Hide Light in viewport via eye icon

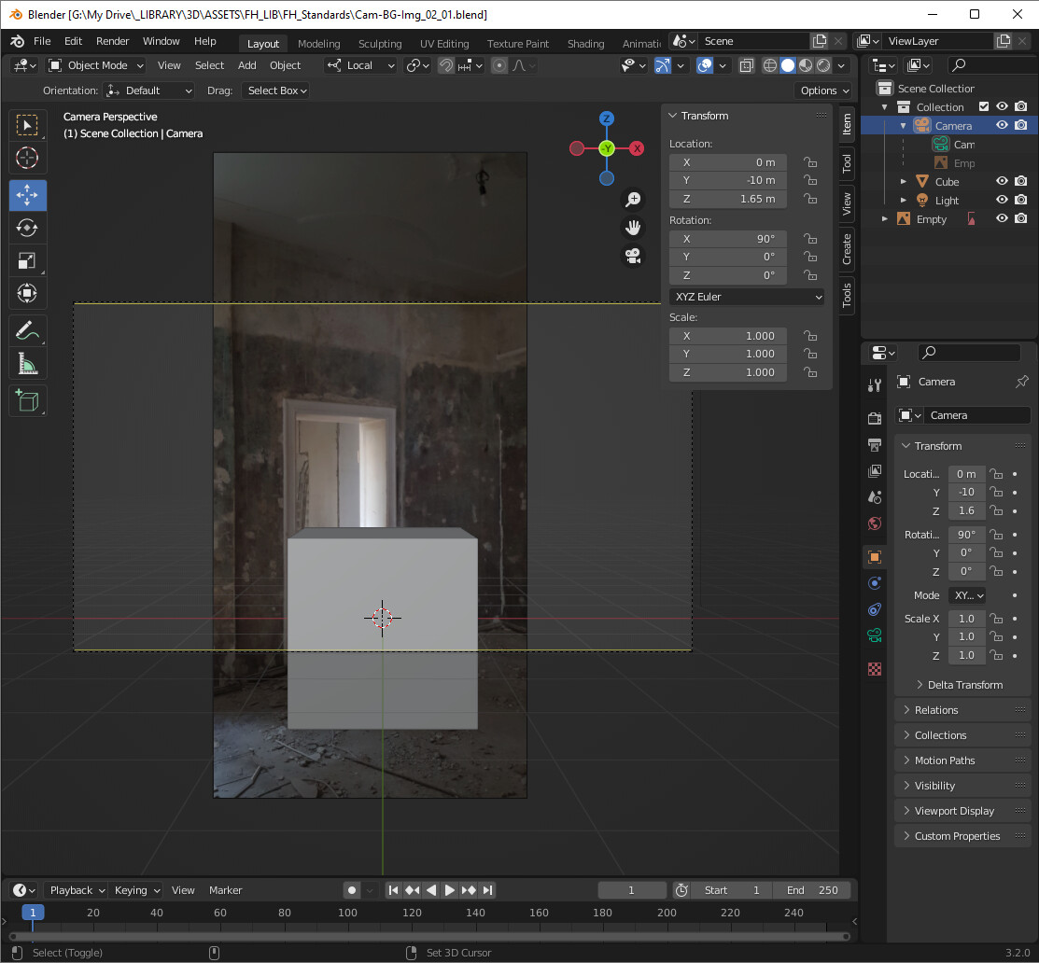coord(1002,200)
